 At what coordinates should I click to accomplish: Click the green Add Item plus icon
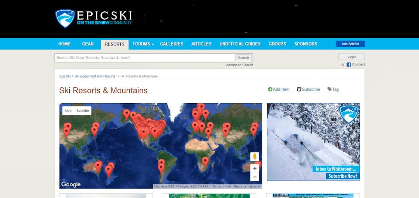click(270, 89)
